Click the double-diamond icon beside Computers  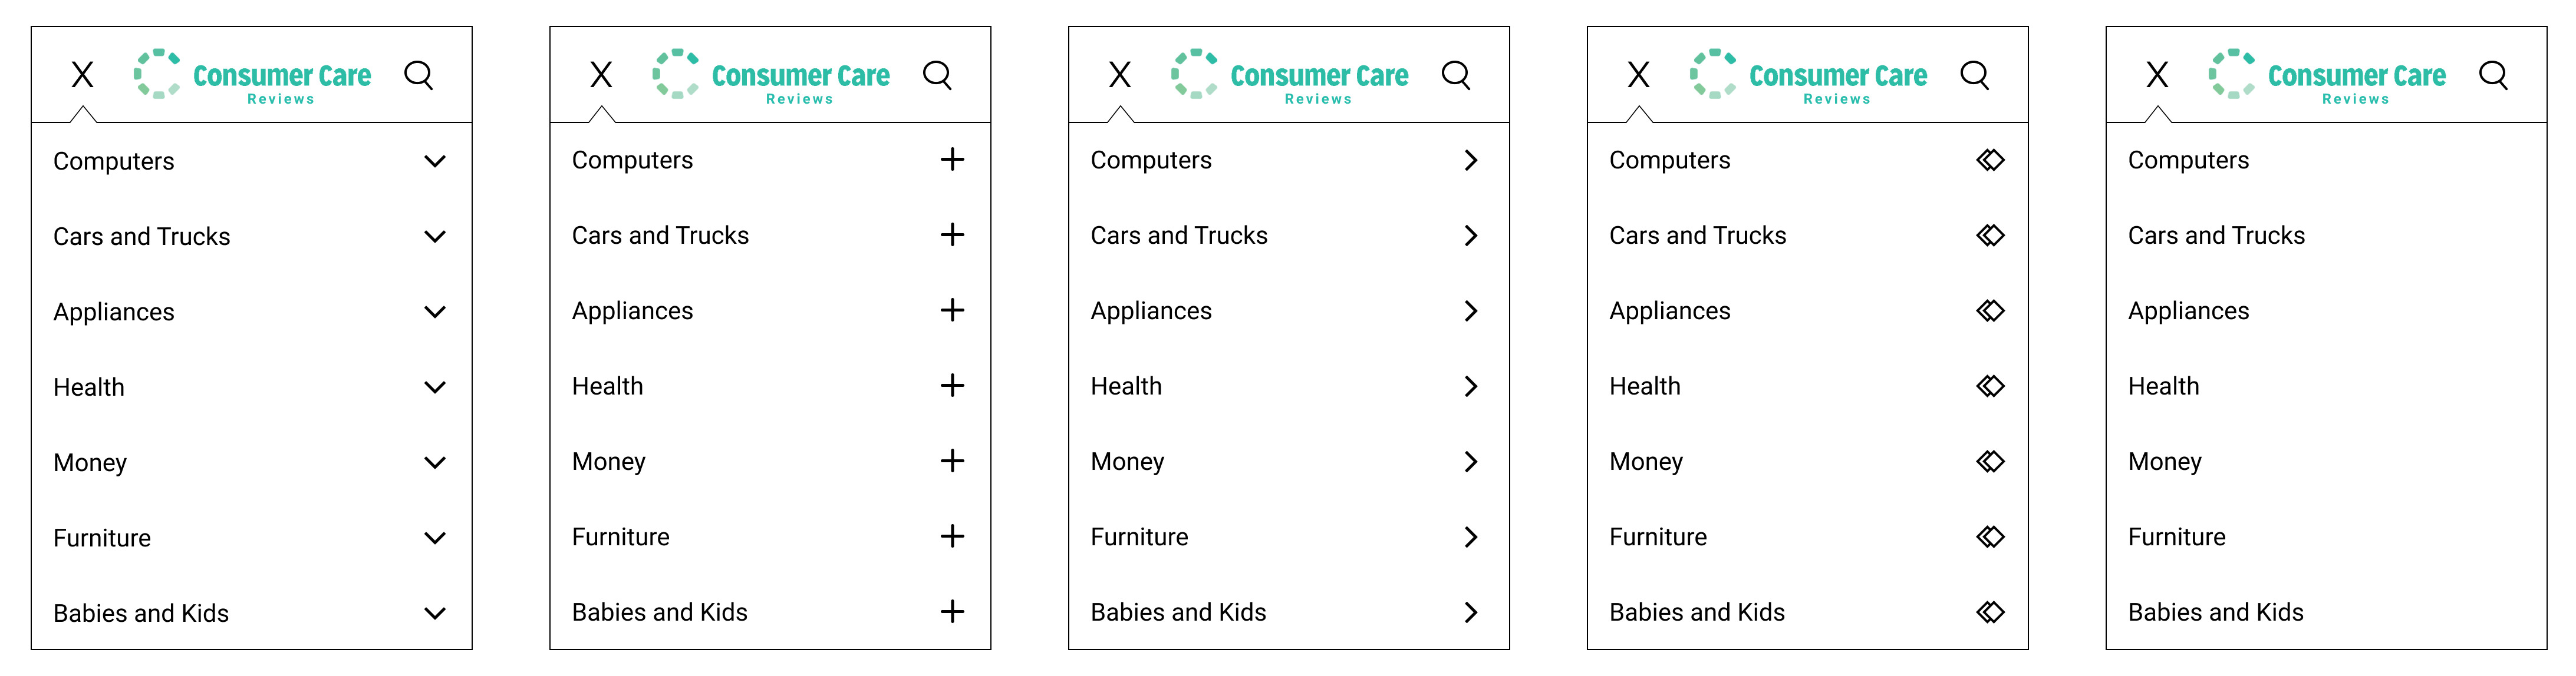[x=1990, y=160]
